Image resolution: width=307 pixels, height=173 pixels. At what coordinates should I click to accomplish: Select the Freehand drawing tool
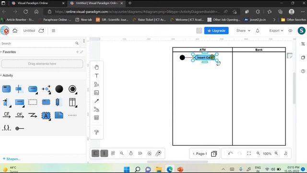(x=96, y=109)
